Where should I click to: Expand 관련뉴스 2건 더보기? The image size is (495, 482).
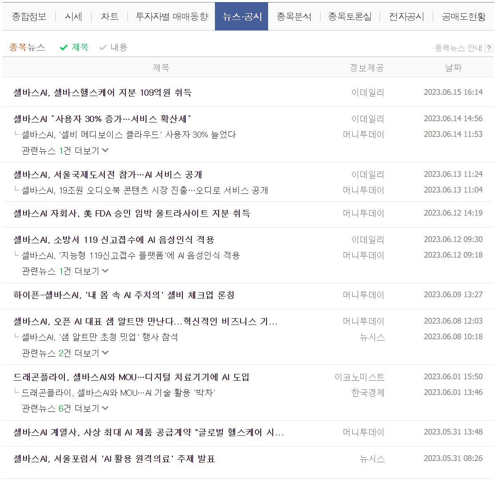point(65,353)
